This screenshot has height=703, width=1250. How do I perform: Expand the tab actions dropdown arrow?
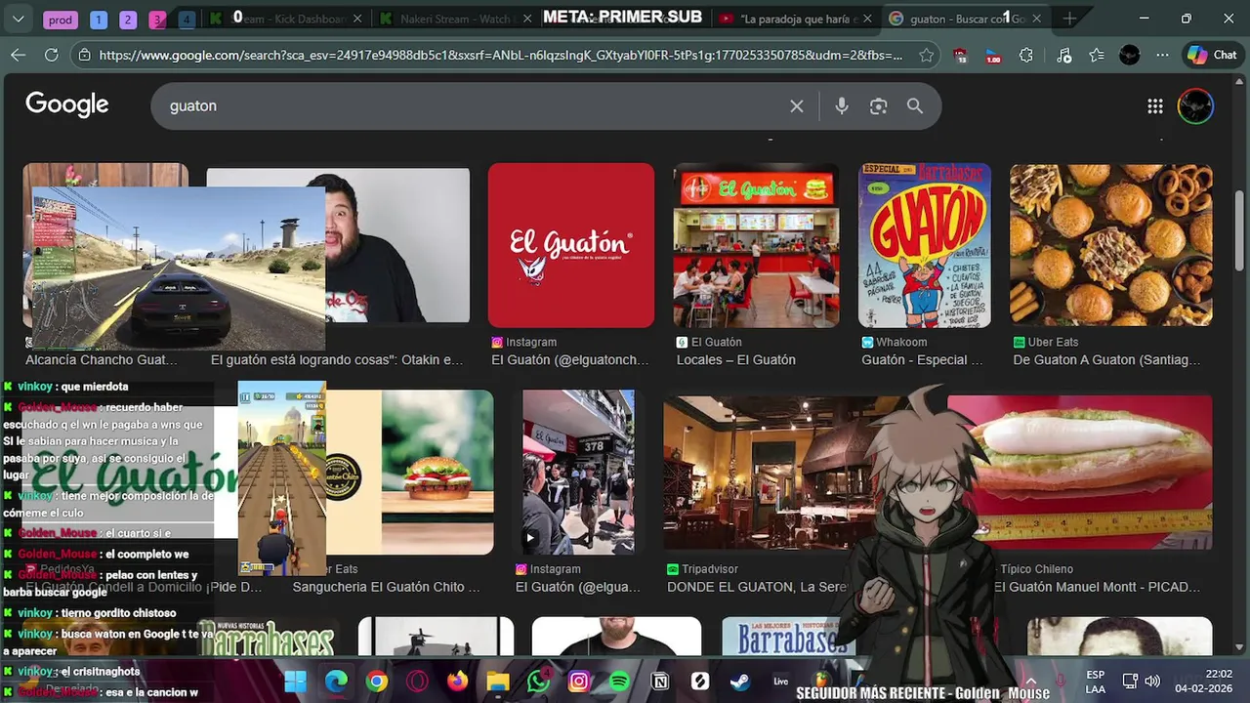(18, 19)
